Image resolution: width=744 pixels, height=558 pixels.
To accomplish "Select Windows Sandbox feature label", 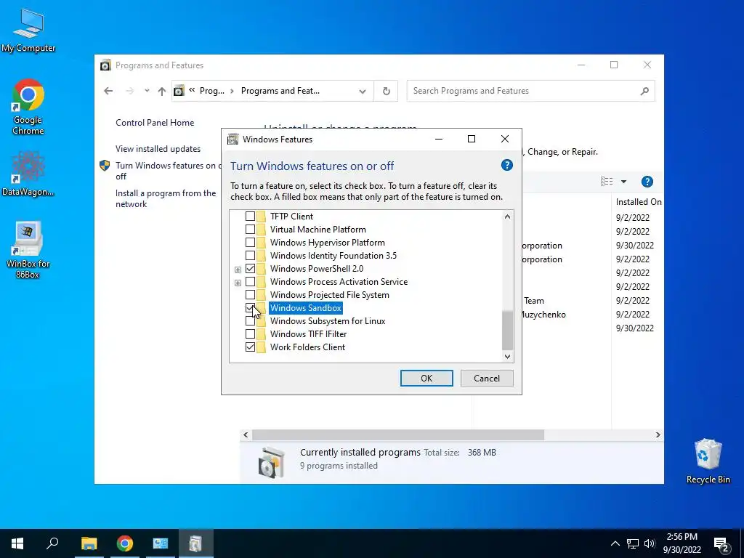I will pyautogui.click(x=306, y=308).
